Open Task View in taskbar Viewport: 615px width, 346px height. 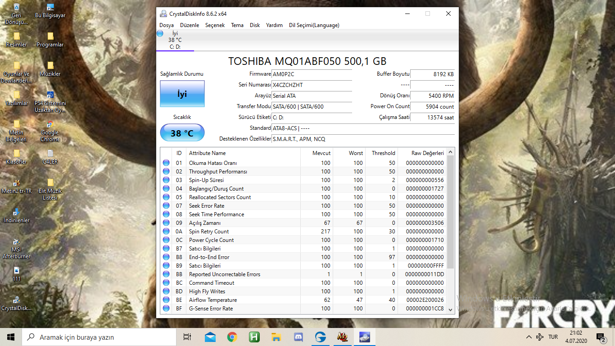click(187, 337)
